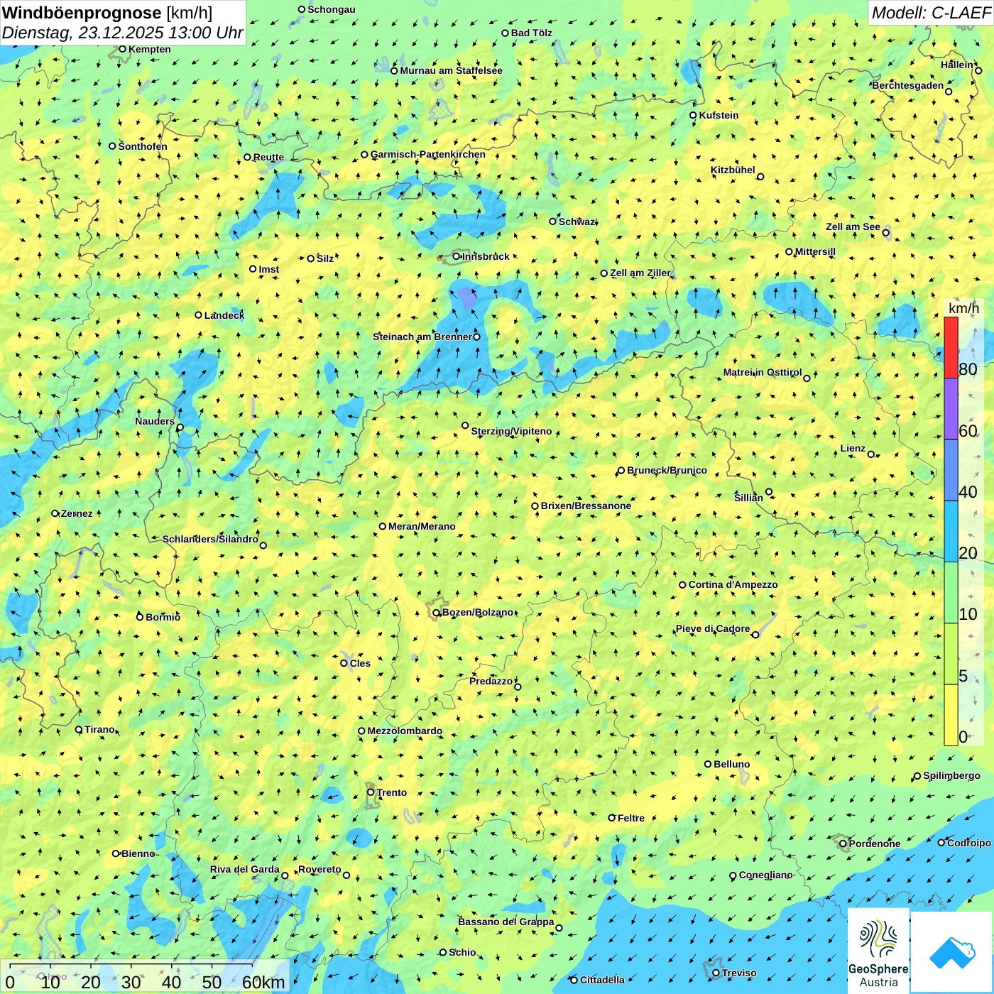Click the Landeck label
This screenshot has height=994, width=994.
(x=224, y=315)
